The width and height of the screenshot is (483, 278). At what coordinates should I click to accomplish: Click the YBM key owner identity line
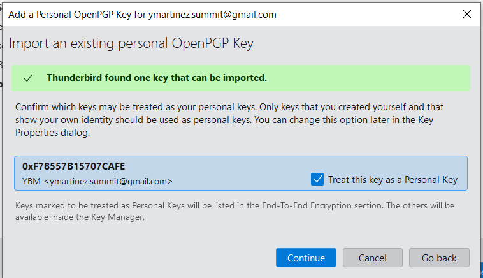tap(97, 182)
